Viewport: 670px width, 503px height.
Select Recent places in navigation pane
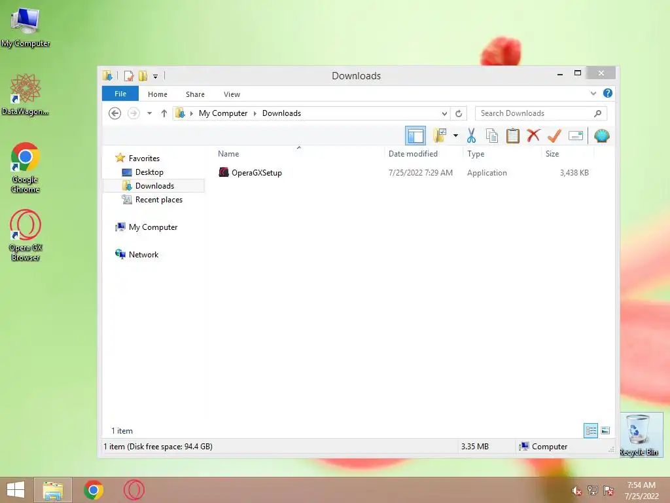158,200
